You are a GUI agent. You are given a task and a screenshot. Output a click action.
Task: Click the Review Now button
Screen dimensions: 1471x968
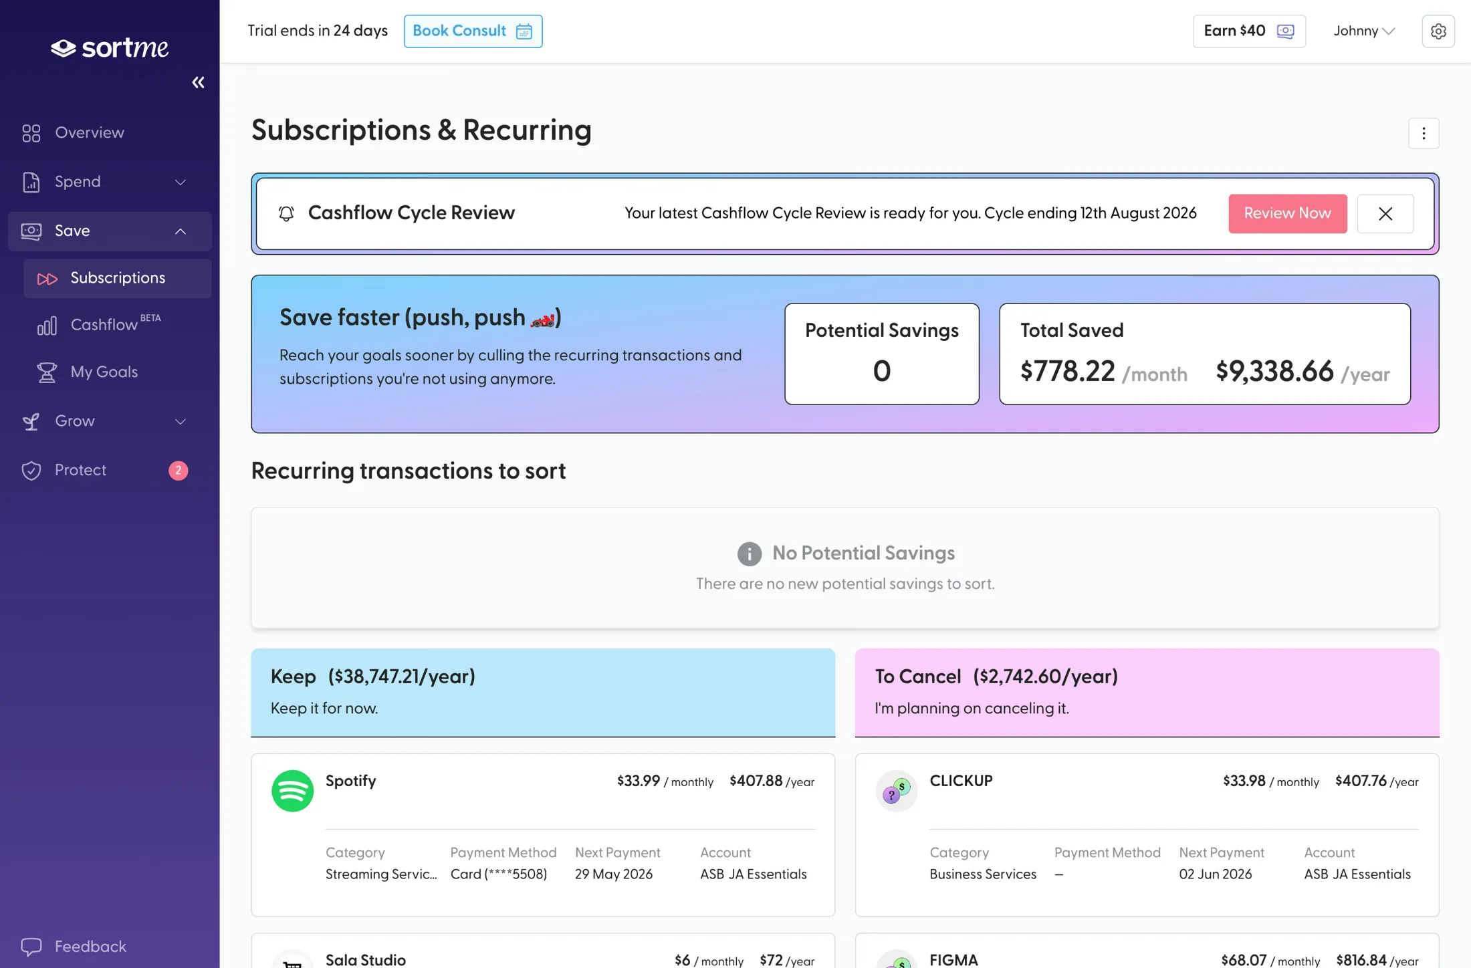tap(1287, 213)
